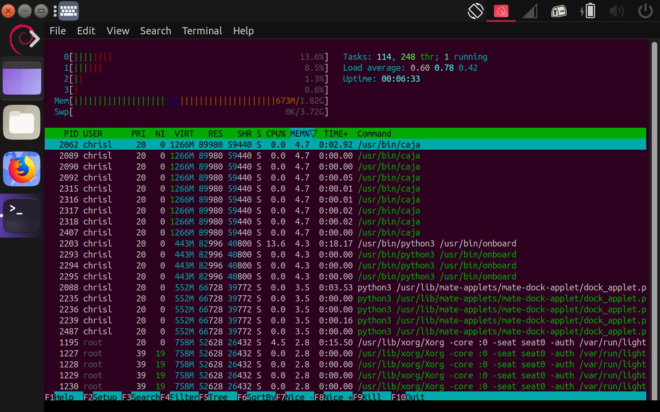Check the battery charging indicator

coord(588,11)
